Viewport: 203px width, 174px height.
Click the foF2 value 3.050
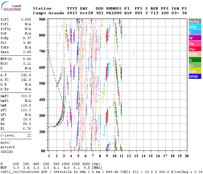26,19
